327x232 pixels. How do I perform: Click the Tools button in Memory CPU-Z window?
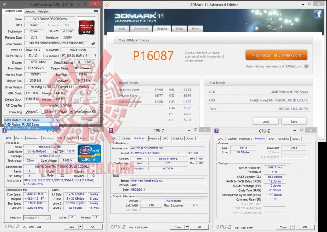point(283,227)
